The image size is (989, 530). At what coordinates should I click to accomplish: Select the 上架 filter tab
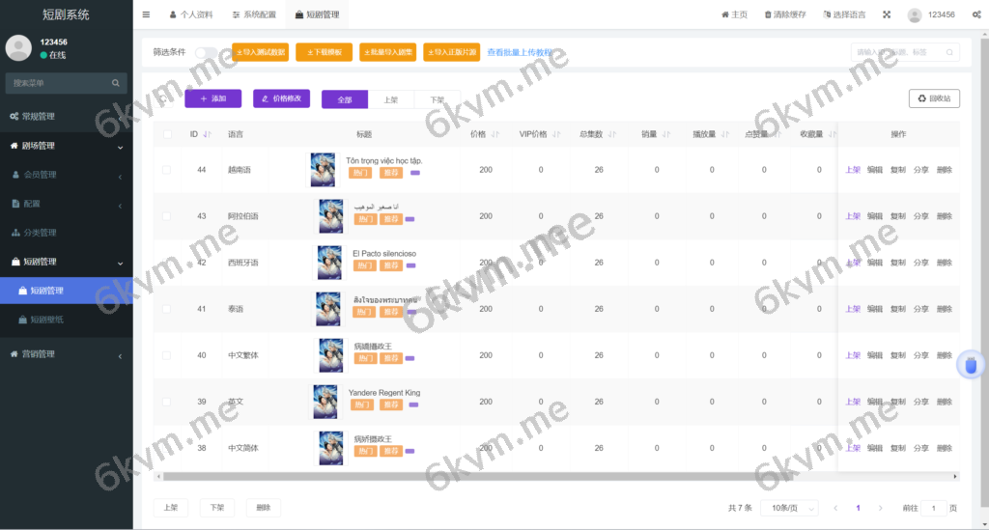point(390,99)
